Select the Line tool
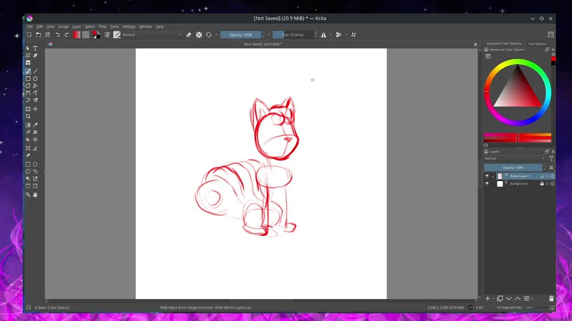Screen dimensions: 572x321 tap(35, 71)
